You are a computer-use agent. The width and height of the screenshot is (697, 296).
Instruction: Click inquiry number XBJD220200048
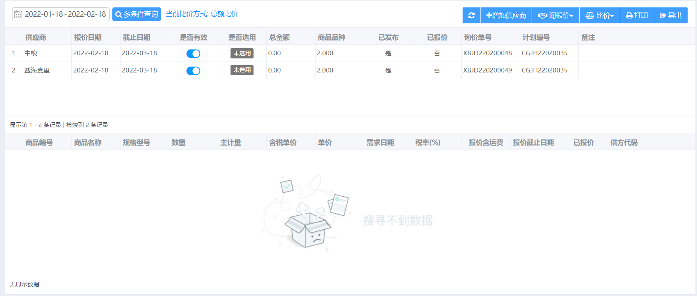488,53
